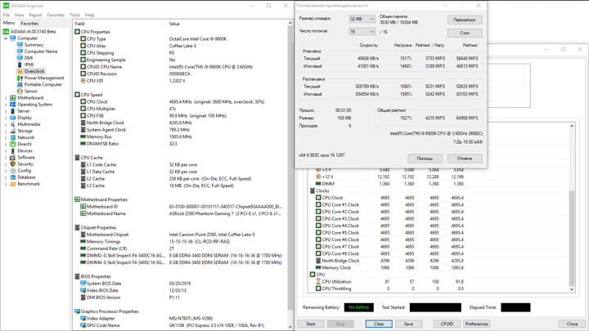Click the Operating System Windows icon
The width and height of the screenshot is (589, 331).
[13, 105]
